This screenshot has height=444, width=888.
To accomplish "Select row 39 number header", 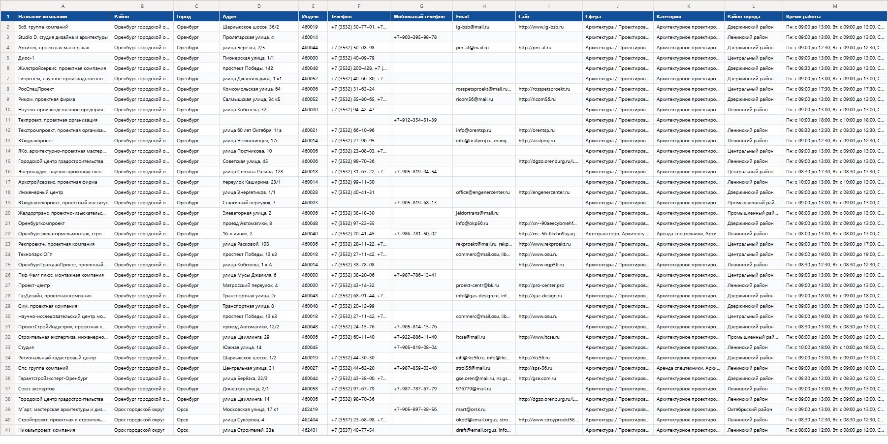I will 7,410.
